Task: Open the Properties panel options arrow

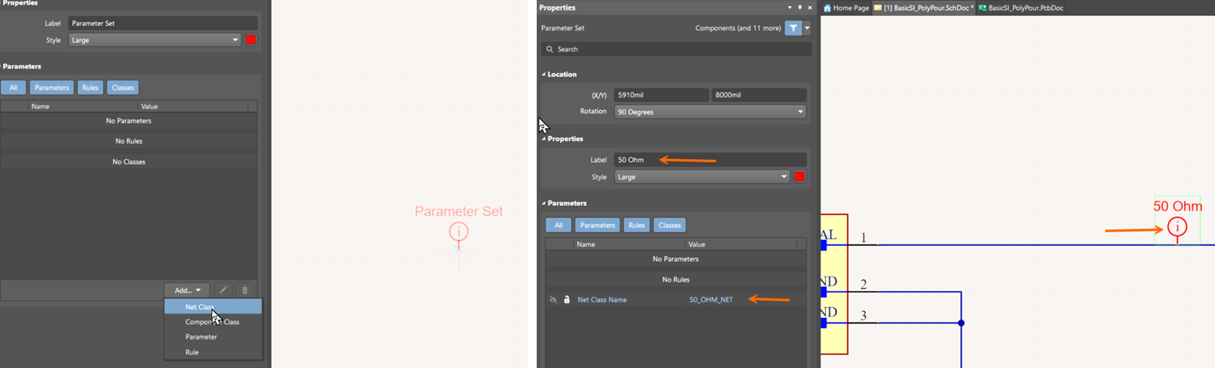Action: click(x=790, y=8)
